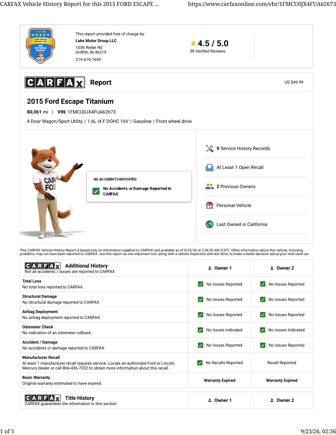Open At Least 1 Open Recall
Screen dimensions: 336x435
tap(255, 168)
